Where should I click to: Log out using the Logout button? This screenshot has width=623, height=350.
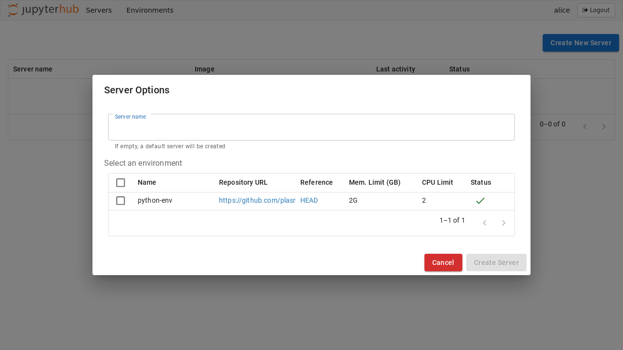coord(596,10)
